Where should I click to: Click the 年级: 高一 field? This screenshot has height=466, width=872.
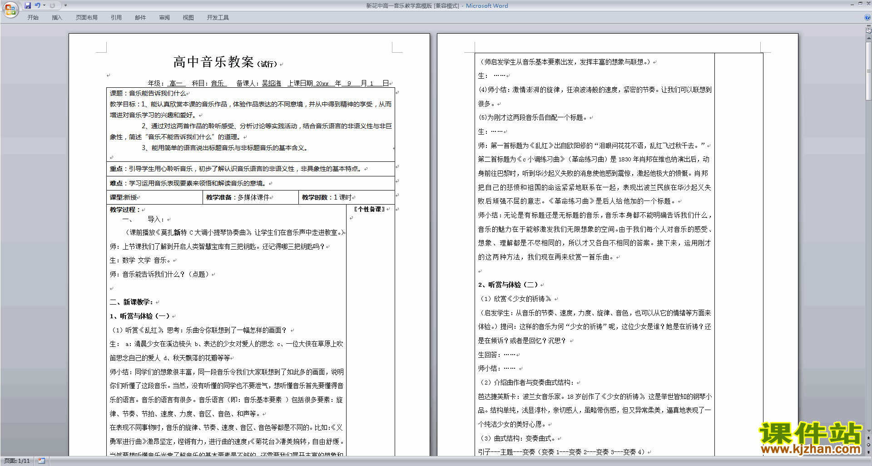(x=166, y=83)
